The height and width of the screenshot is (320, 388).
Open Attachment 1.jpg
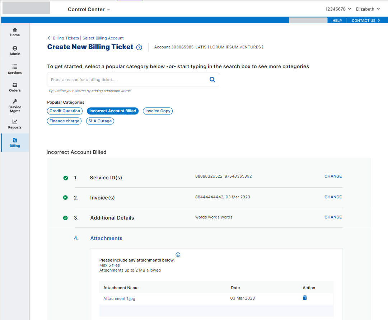(x=119, y=298)
